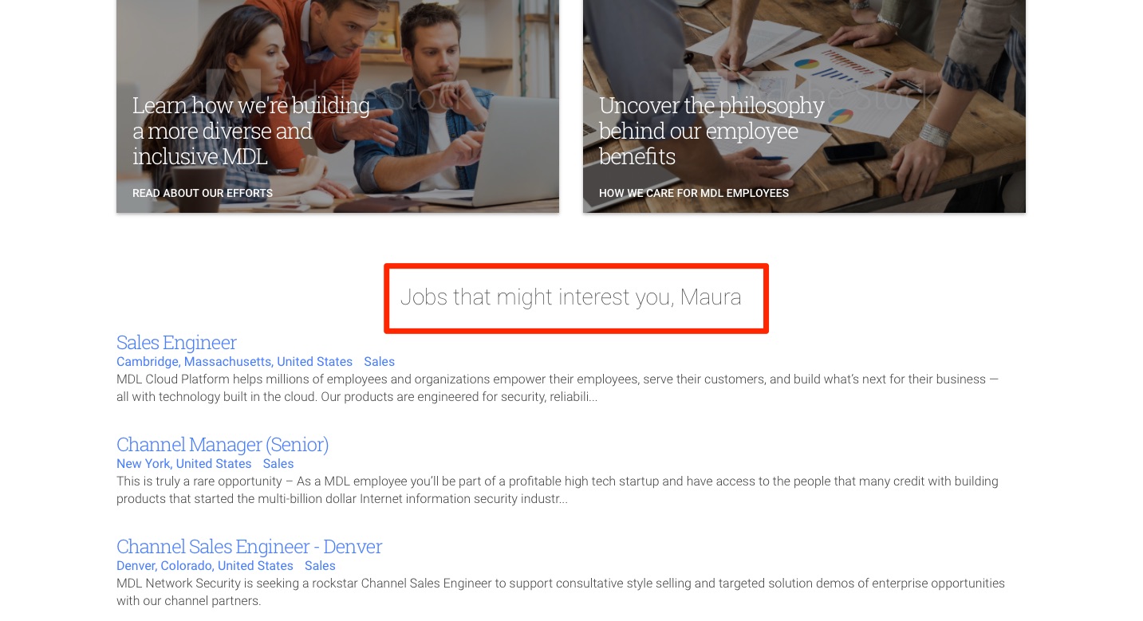Filter by Denver, Colorado, United States location
Image resolution: width=1143 pixels, height=621 pixels.
[x=205, y=566]
